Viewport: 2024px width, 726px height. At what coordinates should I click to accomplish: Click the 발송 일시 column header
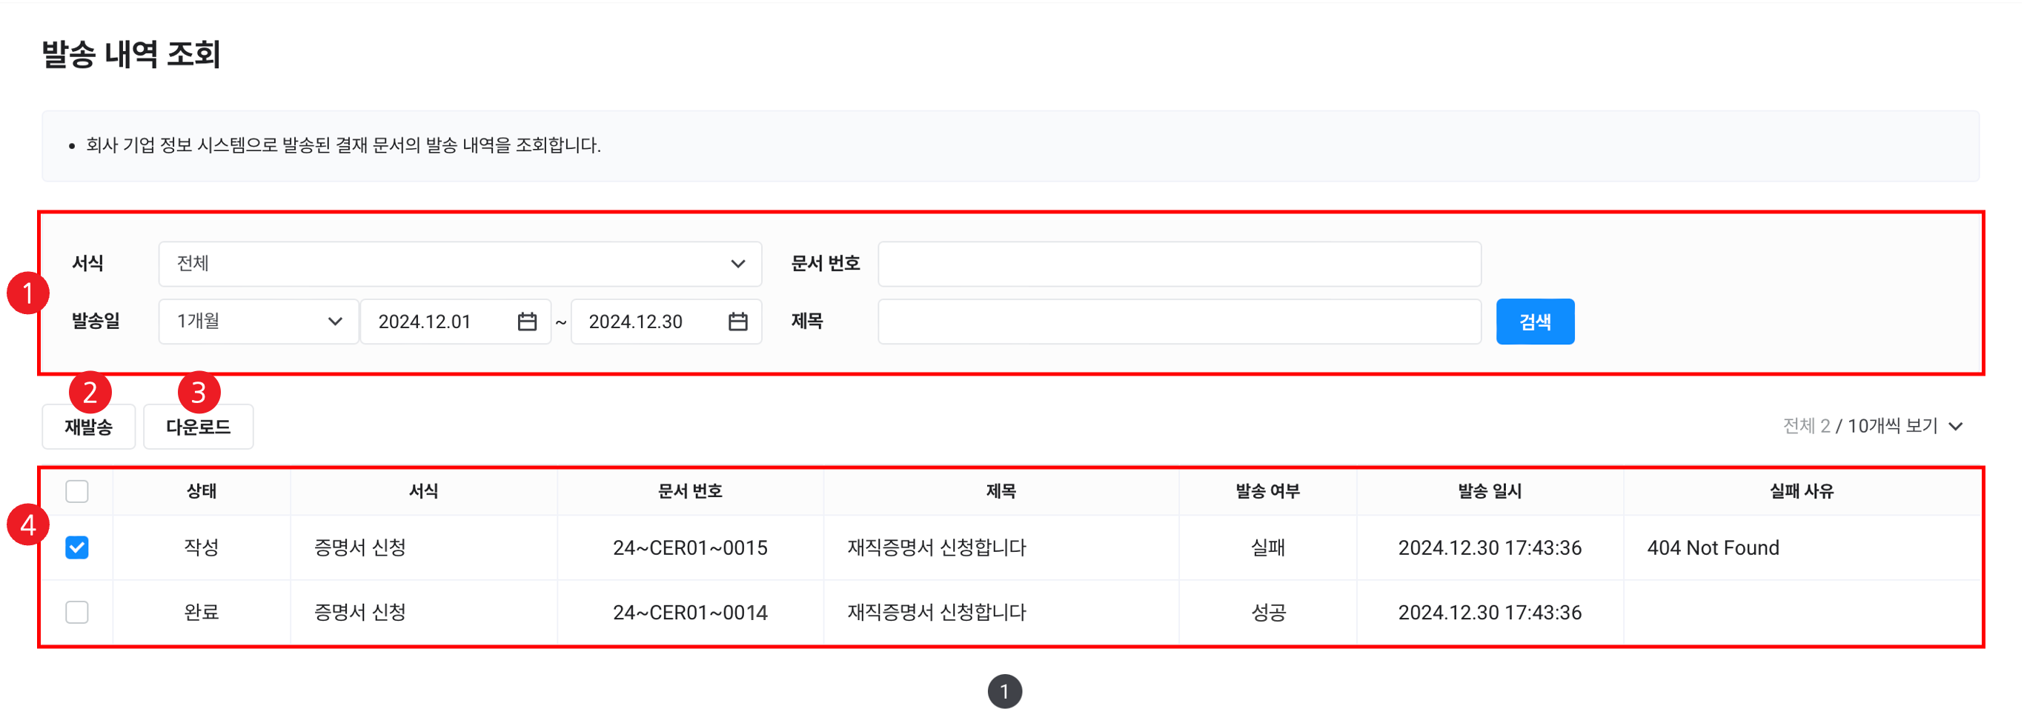[x=1490, y=491]
